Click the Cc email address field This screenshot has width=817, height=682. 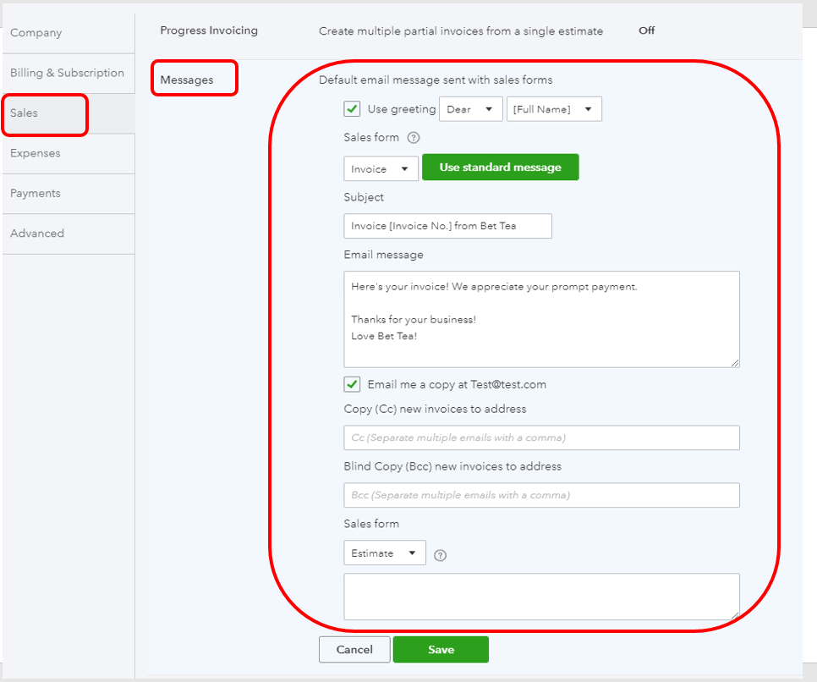pyautogui.click(x=541, y=437)
